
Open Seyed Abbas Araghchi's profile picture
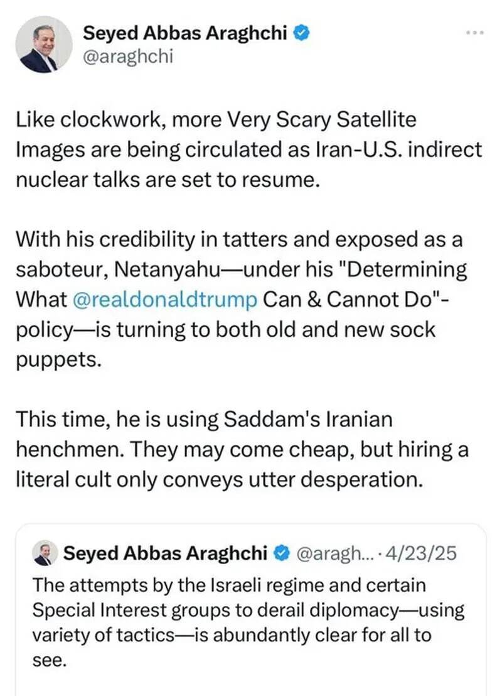(x=43, y=45)
